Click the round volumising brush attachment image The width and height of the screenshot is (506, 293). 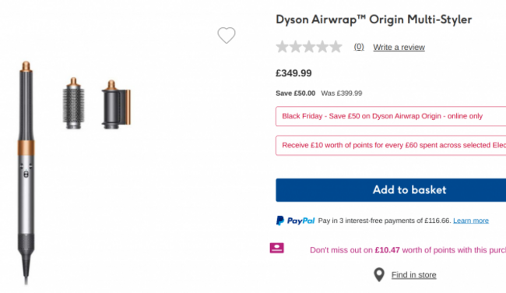pyautogui.click(x=74, y=103)
